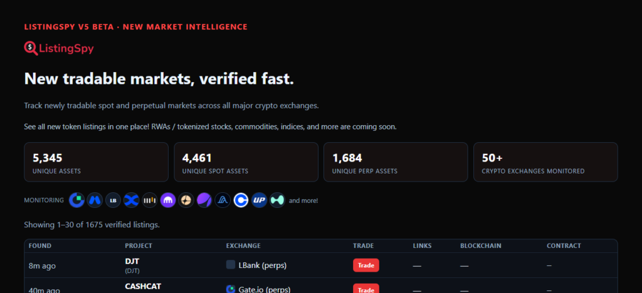Click the PROJECT column header
Screen dimensions: 642x293
139,245
